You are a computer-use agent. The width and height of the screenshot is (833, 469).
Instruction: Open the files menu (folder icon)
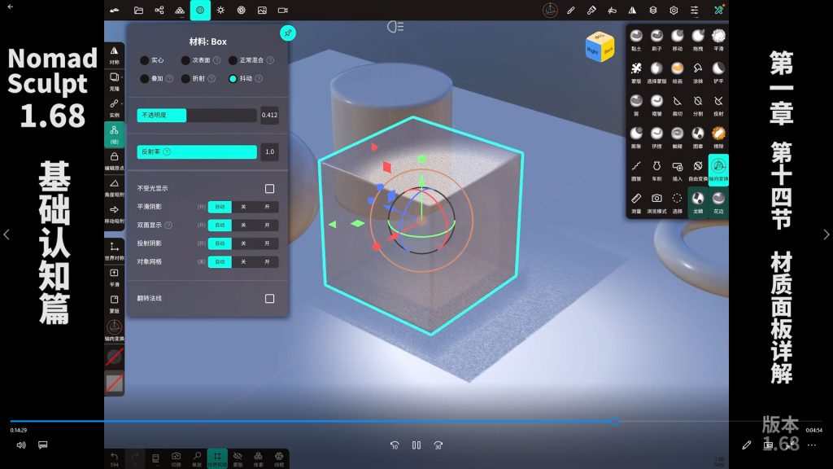click(x=138, y=11)
